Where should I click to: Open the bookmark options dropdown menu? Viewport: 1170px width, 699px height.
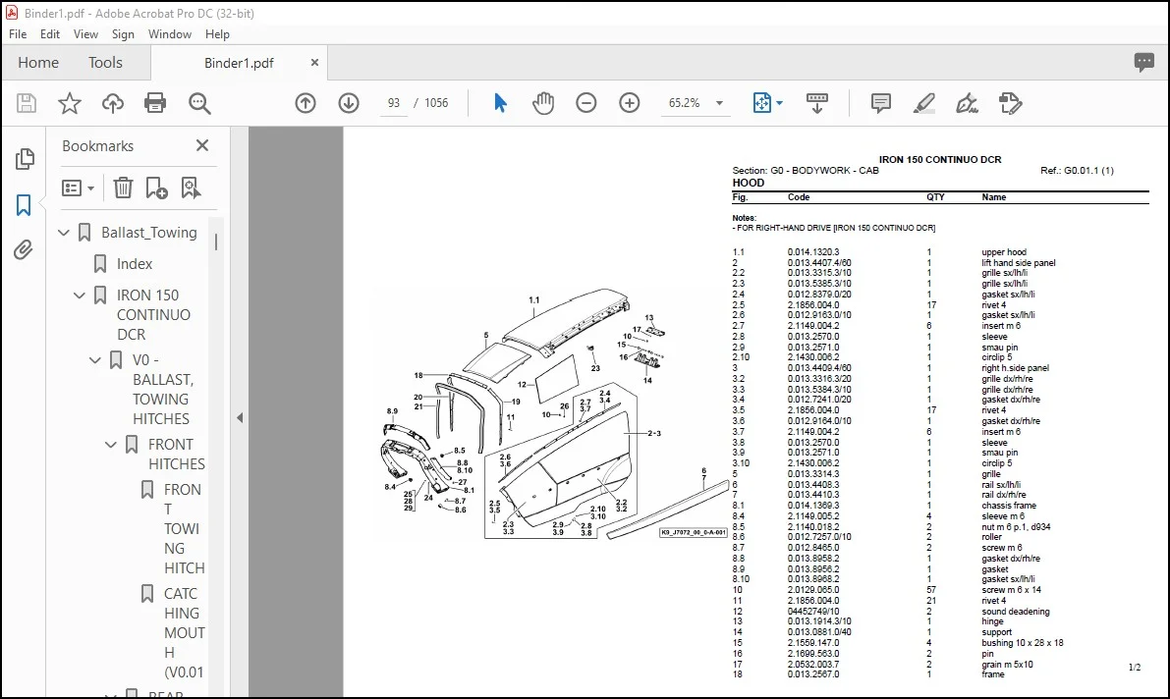pyautogui.click(x=79, y=188)
